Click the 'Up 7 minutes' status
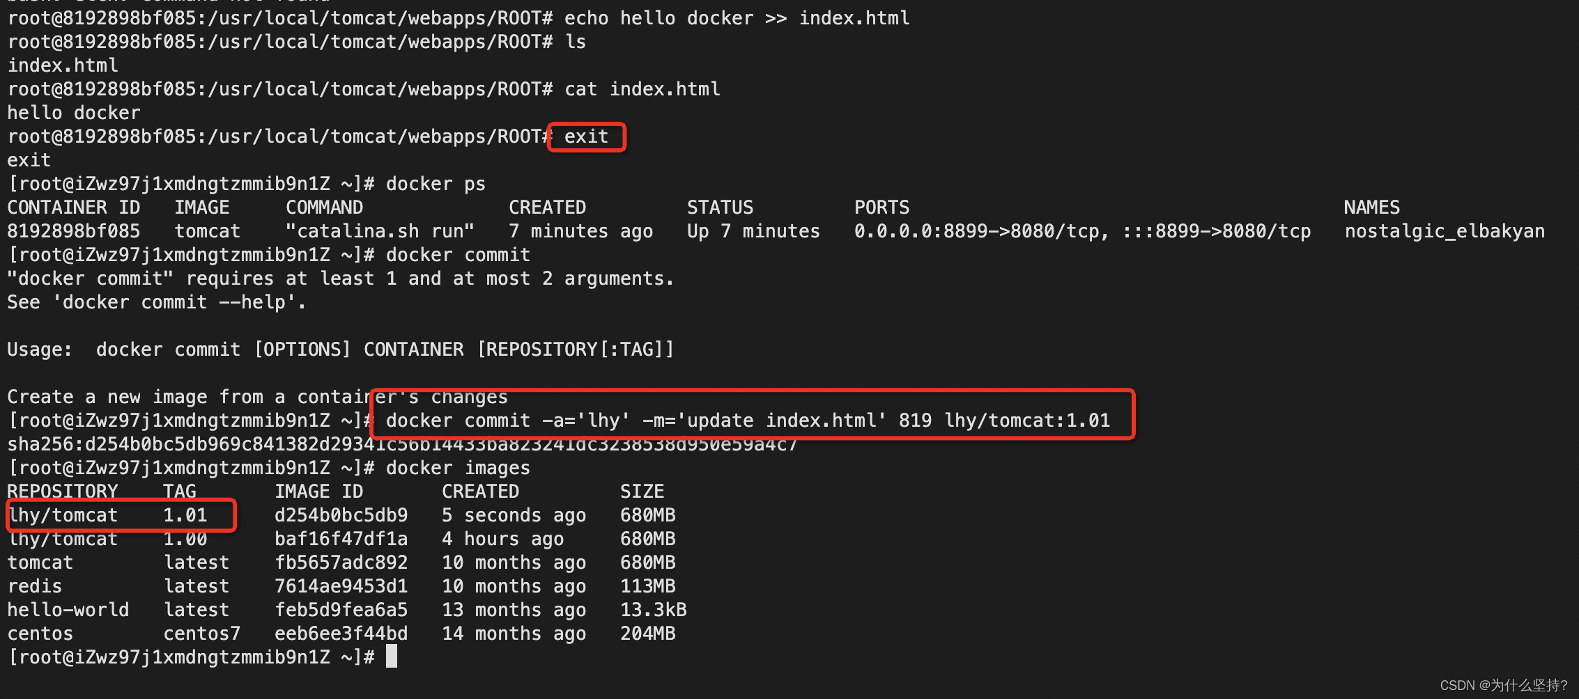The height and width of the screenshot is (699, 1579). (x=753, y=231)
